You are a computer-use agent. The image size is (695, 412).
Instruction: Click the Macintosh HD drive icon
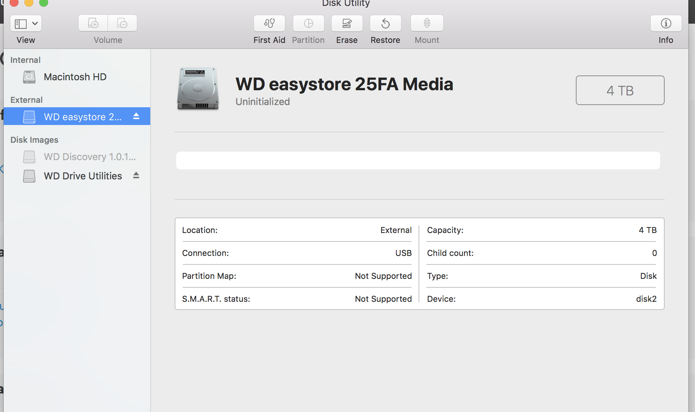pos(29,77)
